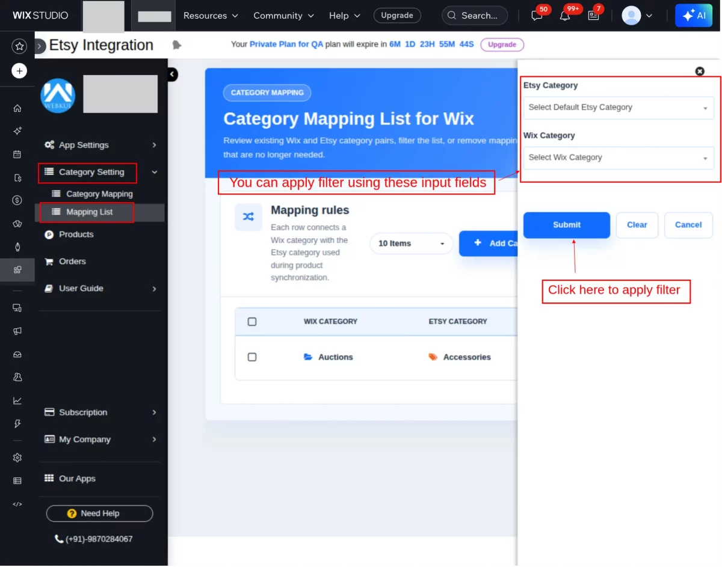Click the apps grid icon in left rail
Viewport: 722px width, 567px height.
point(17,269)
